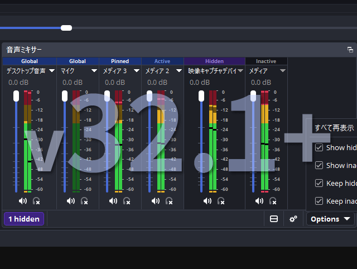Viewport: 357px width, 269px height.
Task: Mute the メディア 2 channel speaker icon
Action: (156, 201)
